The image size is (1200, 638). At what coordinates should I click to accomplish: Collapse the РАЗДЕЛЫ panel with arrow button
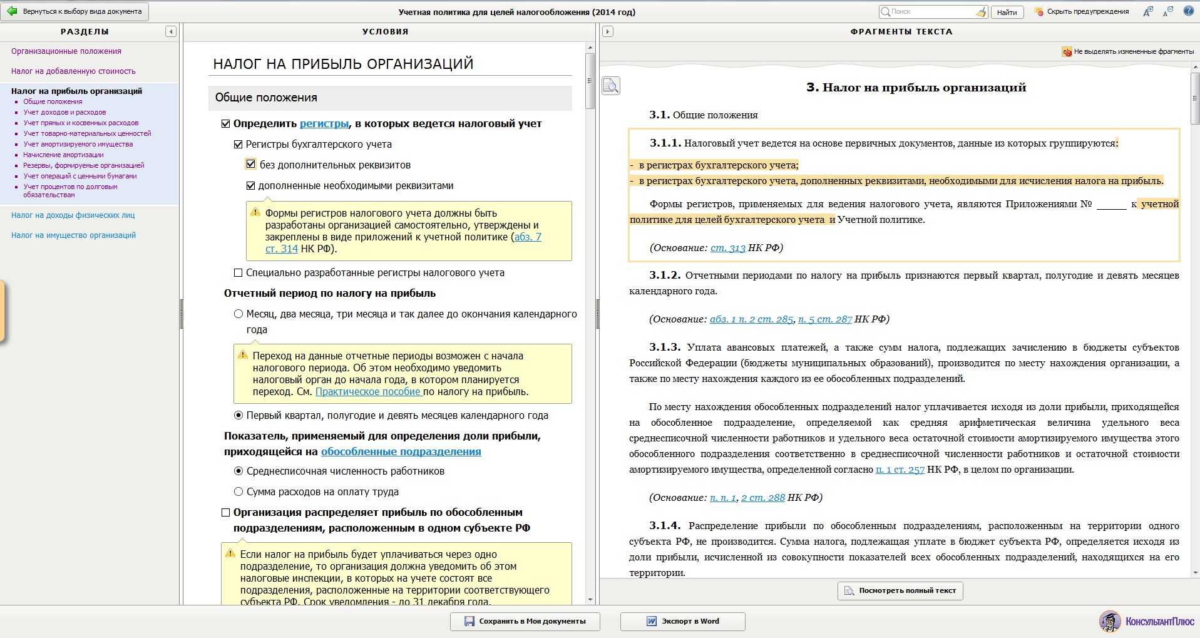coord(170,31)
